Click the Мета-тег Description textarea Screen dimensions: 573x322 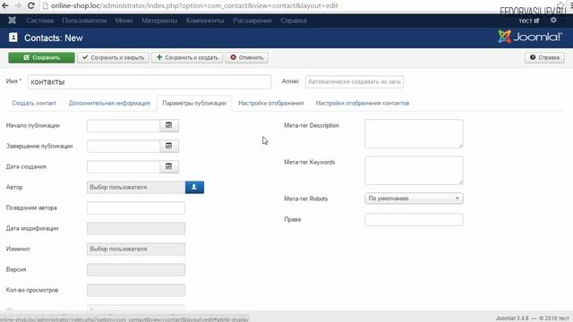(x=414, y=133)
